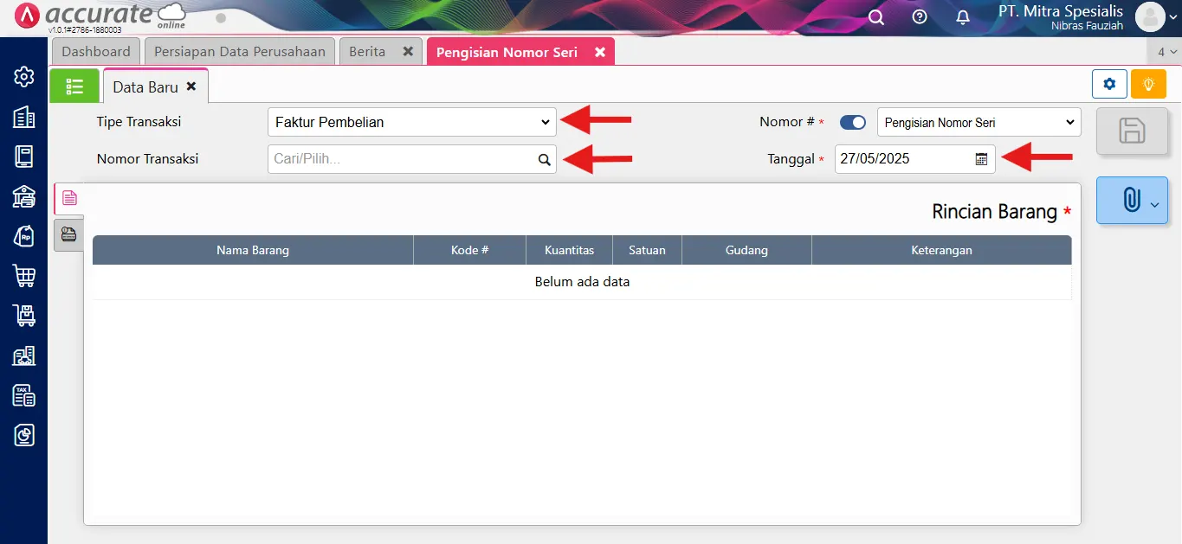This screenshot has height=544, width=1182.
Task: Expand the Pengisian Nomor Seri numbering dropdown
Action: [978, 122]
